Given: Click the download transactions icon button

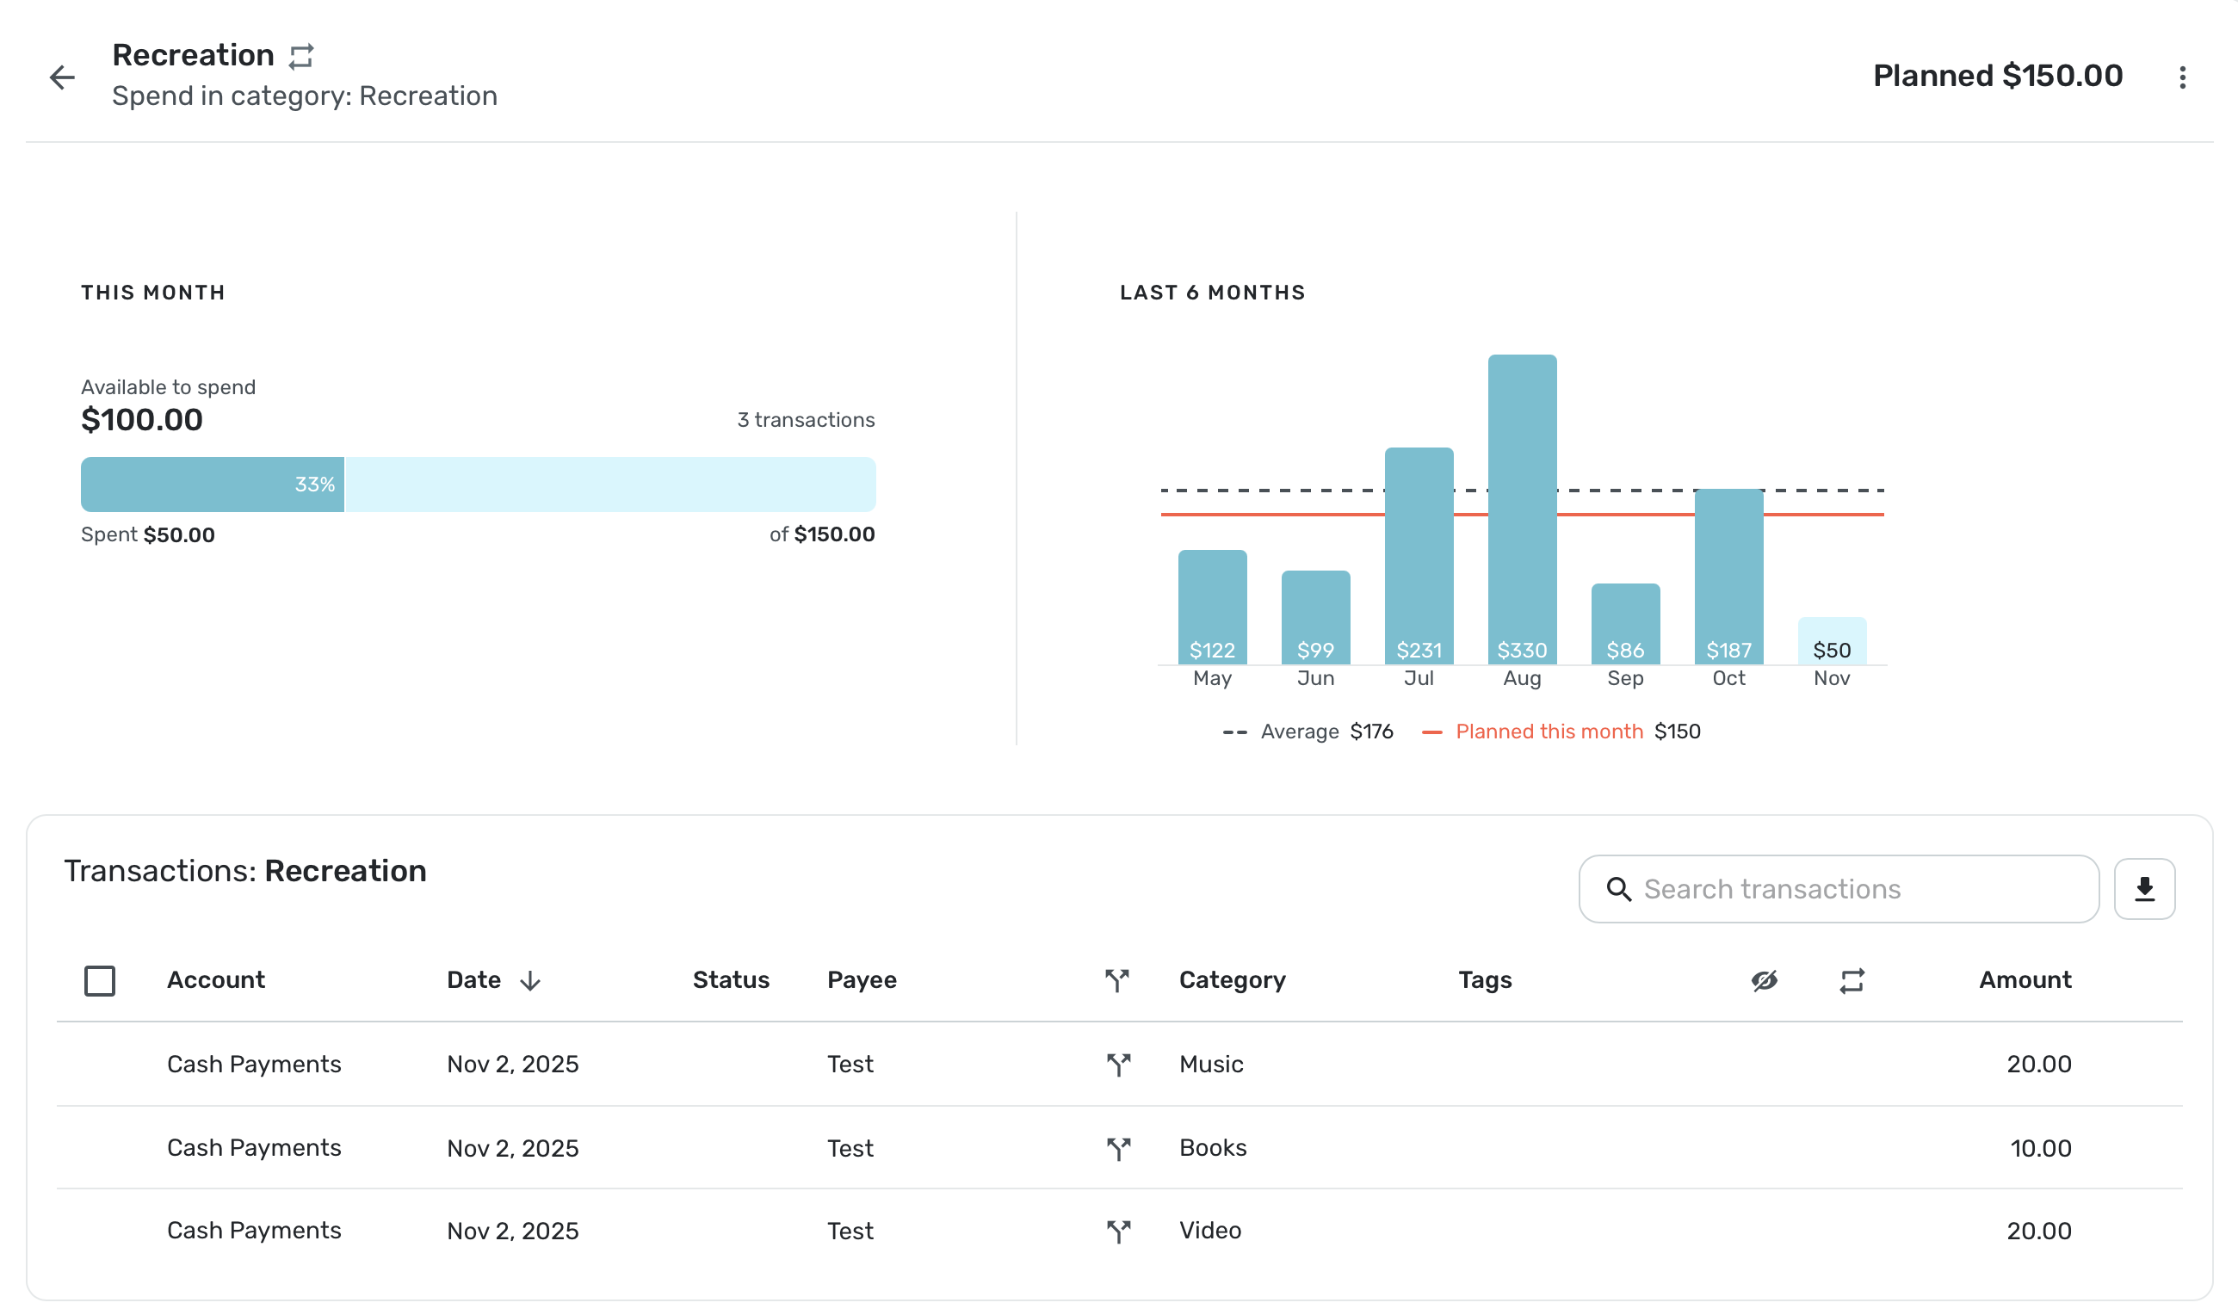Looking at the screenshot, I should pyautogui.click(x=2143, y=889).
